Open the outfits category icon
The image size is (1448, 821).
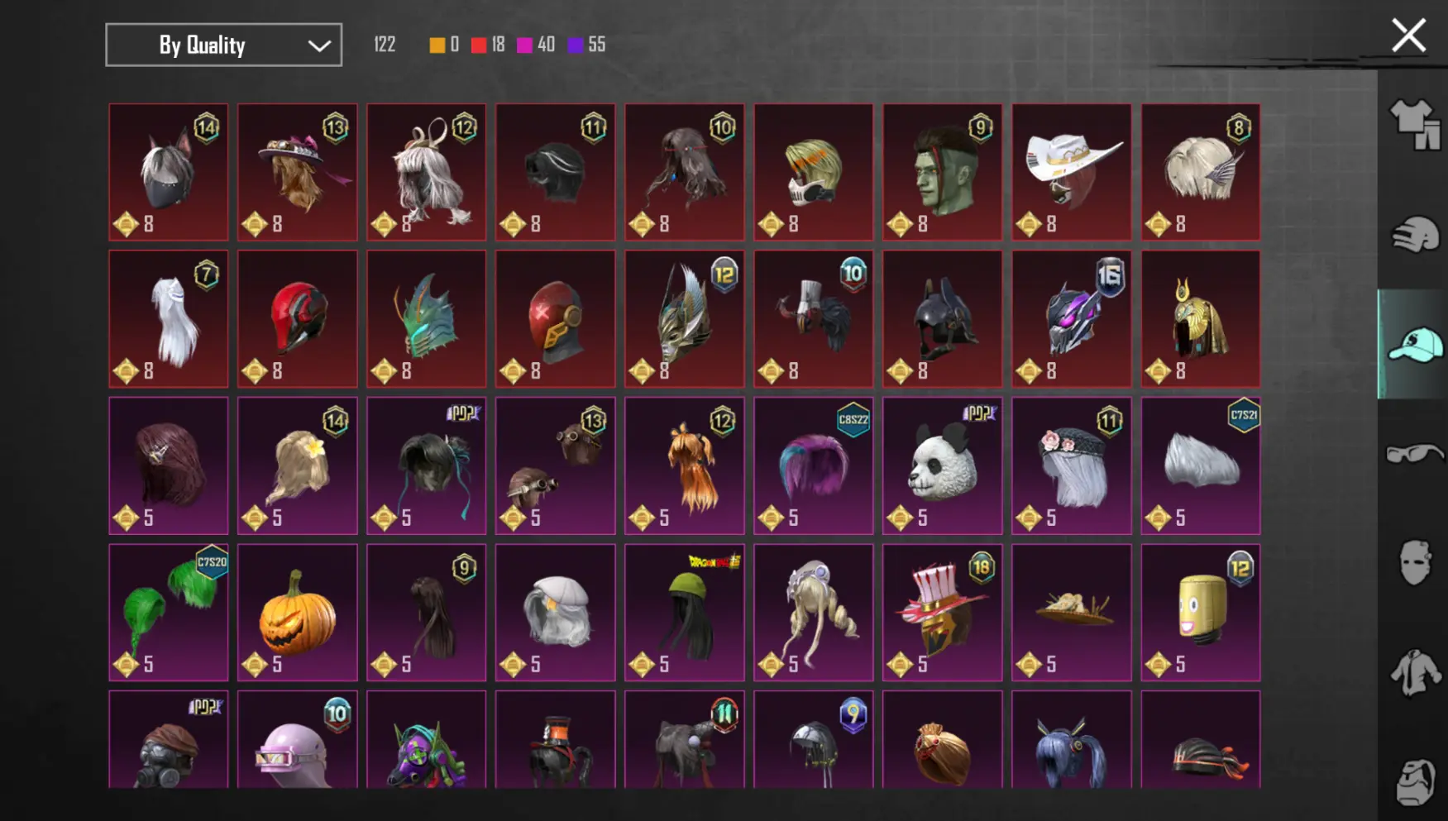[x=1415, y=125]
